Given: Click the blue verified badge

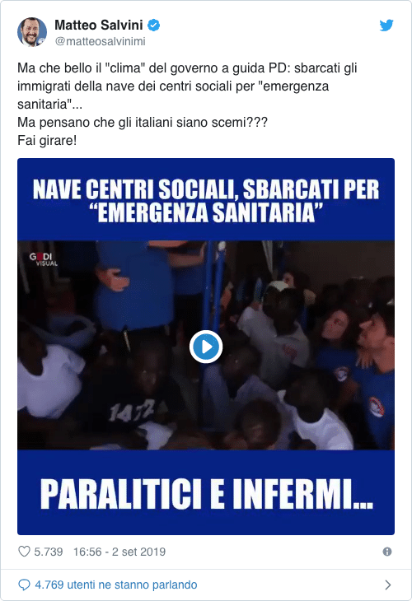Looking at the screenshot, I should [x=153, y=26].
